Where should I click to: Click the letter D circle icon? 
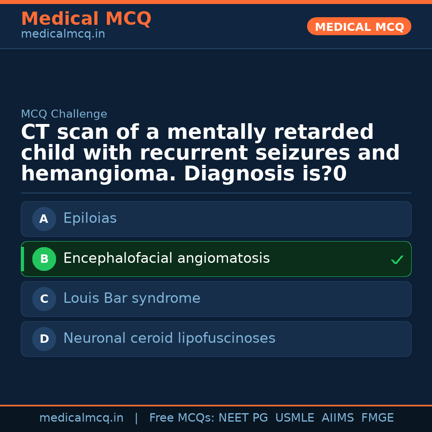[44, 339]
